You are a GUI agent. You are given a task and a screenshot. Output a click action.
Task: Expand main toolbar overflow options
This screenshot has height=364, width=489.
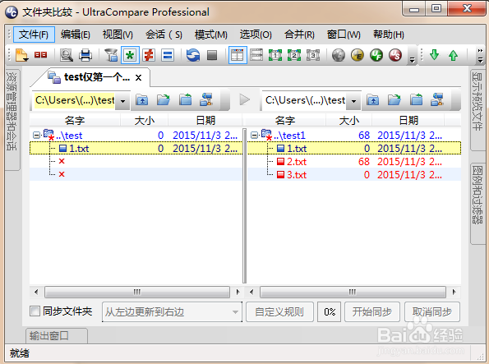412,59
